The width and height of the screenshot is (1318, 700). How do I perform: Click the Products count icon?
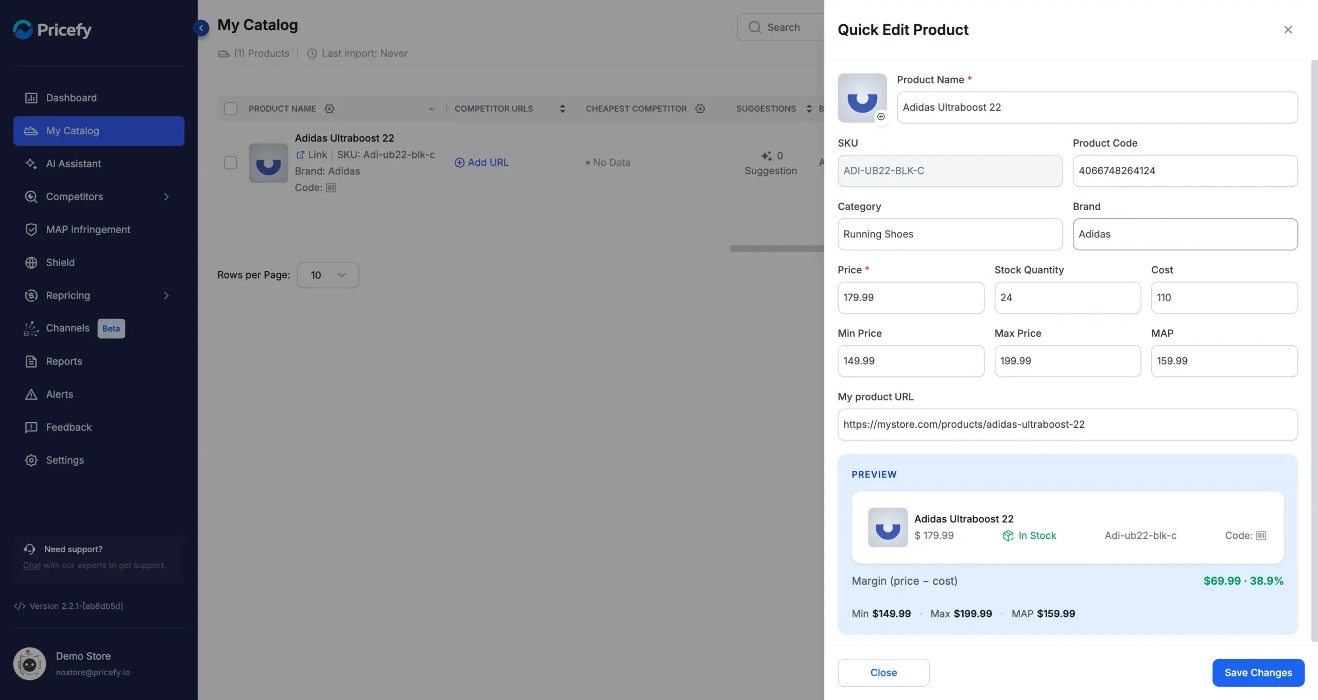point(224,54)
